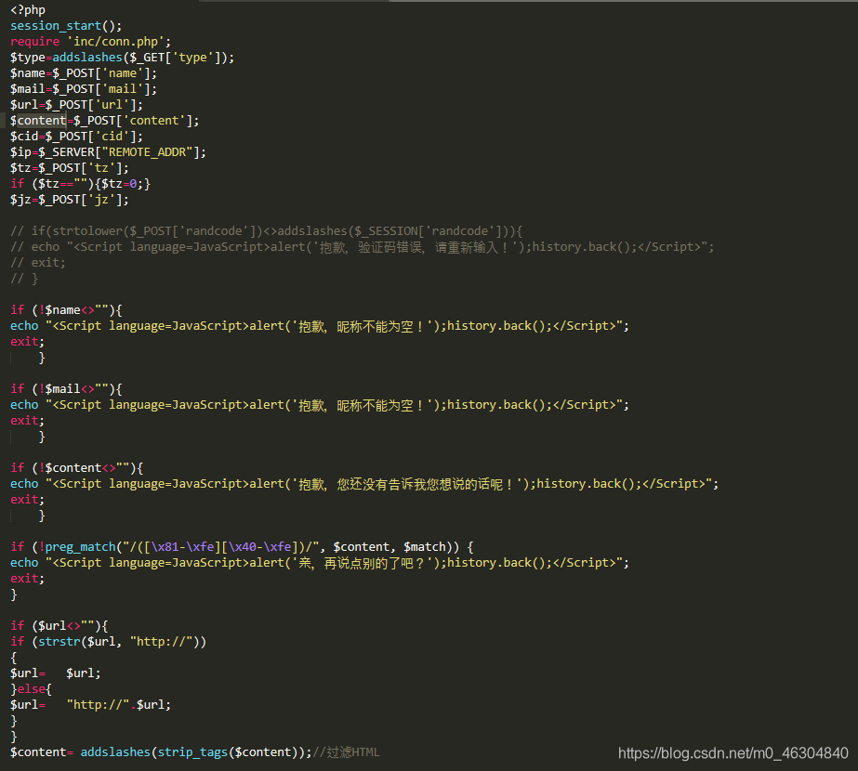Screen dimensions: 858x771
Task: Click the //过滤HTML comment
Action: tap(346, 752)
